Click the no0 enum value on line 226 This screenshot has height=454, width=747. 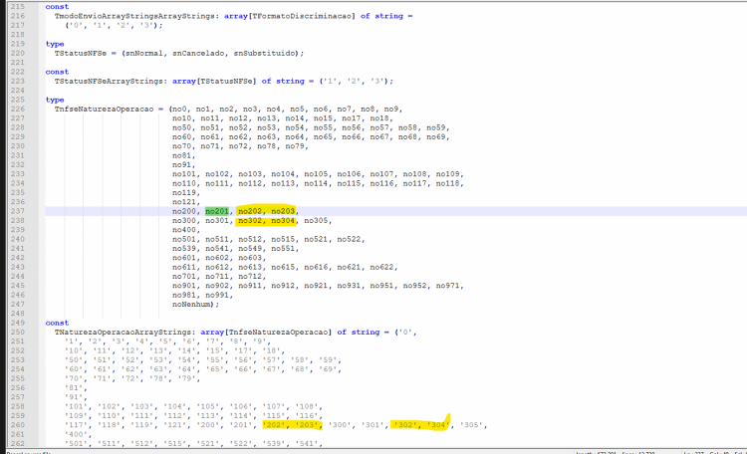pyautogui.click(x=179, y=110)
